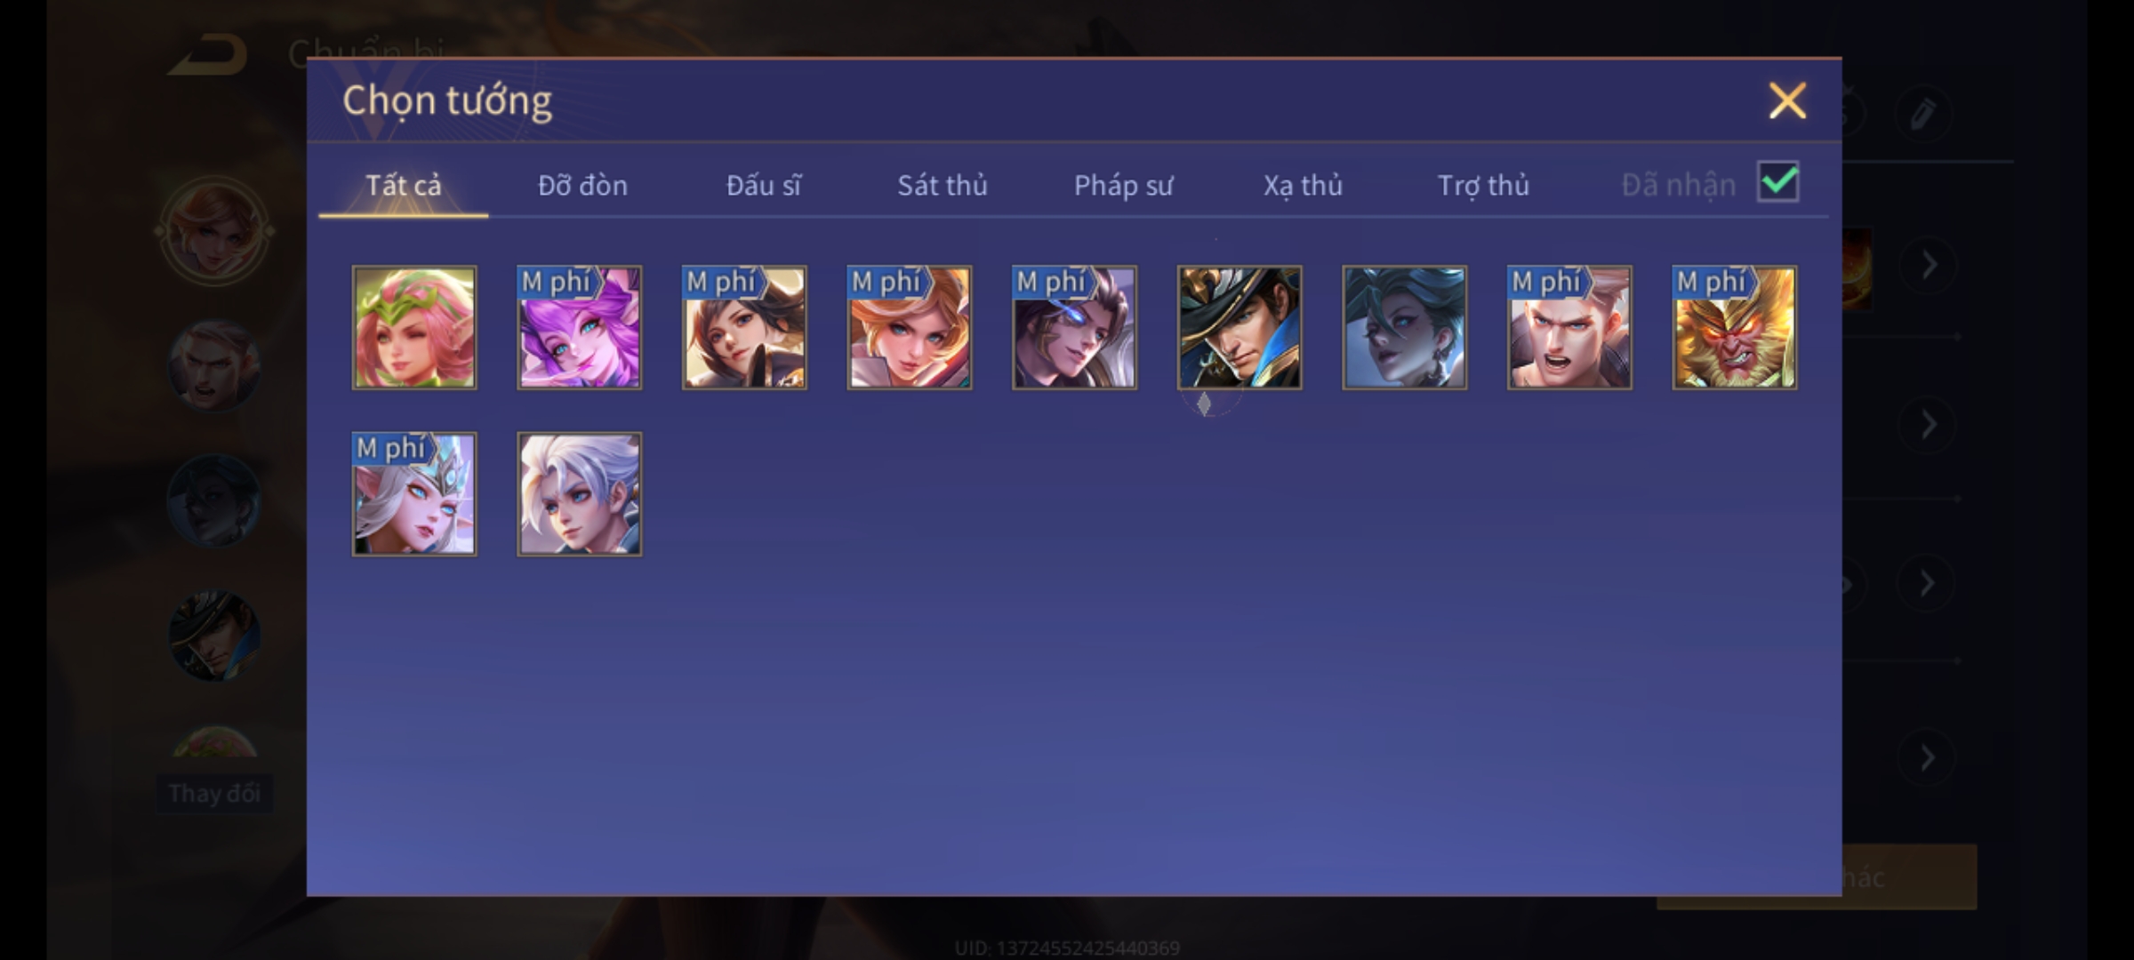This screenshot has width=2134, height=960.
Task: Choose the white-haired hero in second row
Action: pos(580,494)
